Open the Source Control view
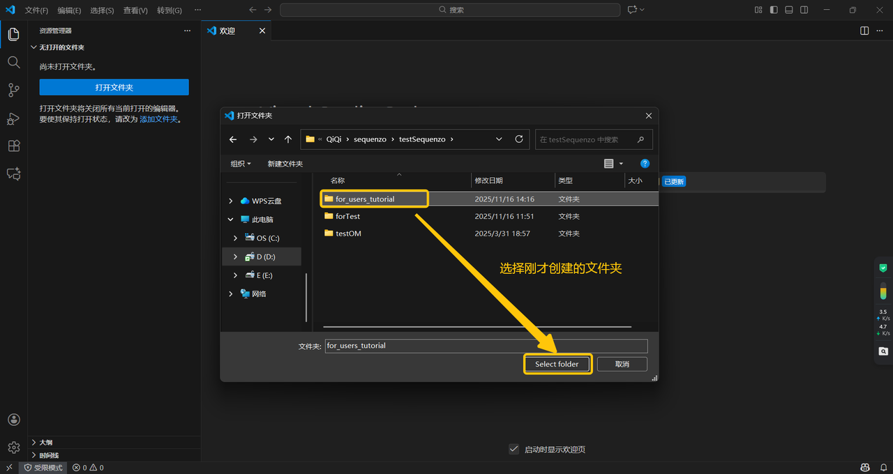Screen dimensions: 893x474 point(13,90)
